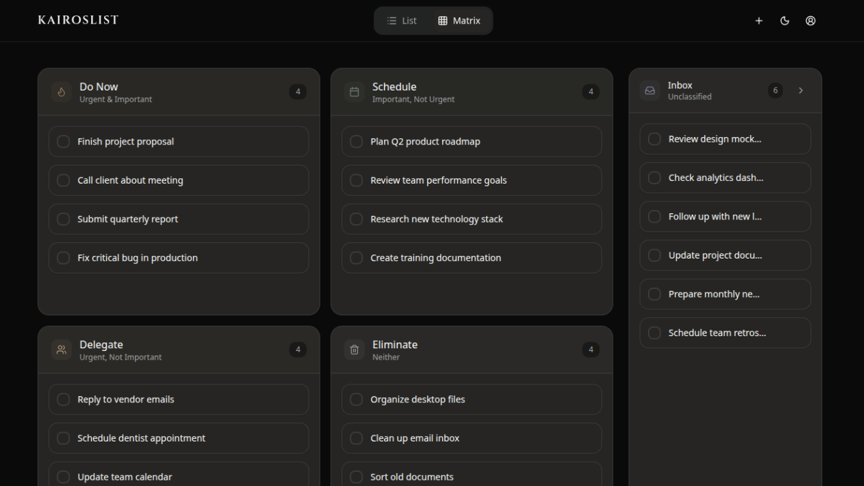Check off Finish project proposal
864x486 pixels.
[63, 142]
